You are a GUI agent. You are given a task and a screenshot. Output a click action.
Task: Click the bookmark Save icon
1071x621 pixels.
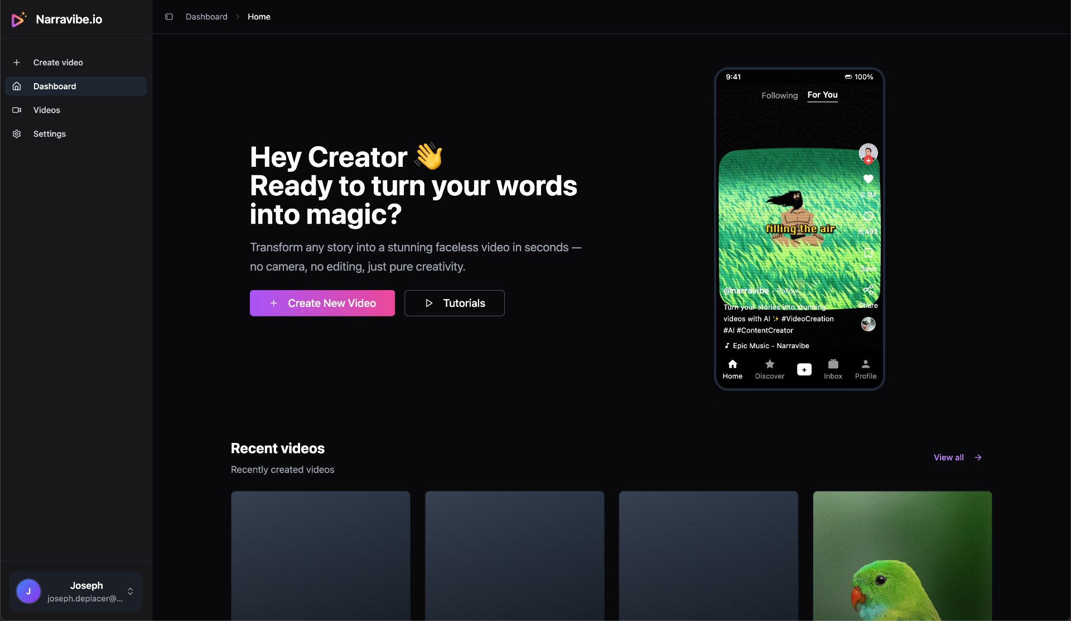868,253
